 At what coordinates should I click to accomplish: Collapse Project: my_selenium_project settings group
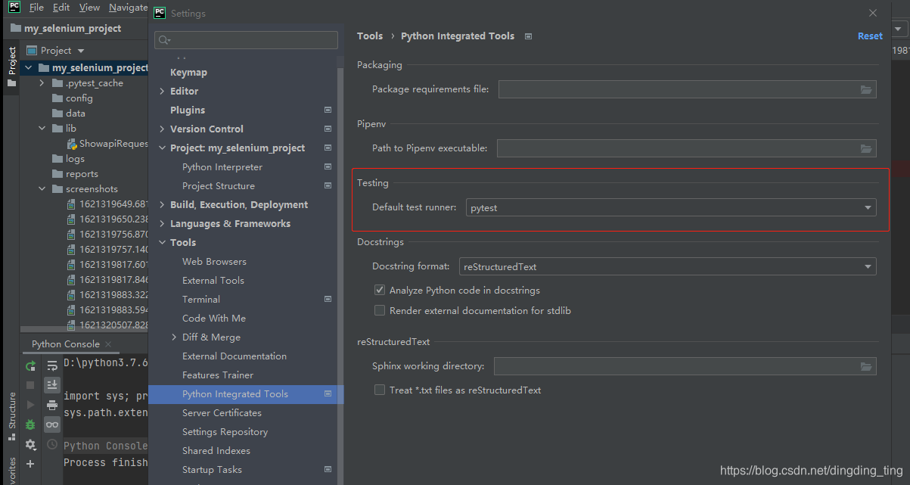click(x=162, y=148)
